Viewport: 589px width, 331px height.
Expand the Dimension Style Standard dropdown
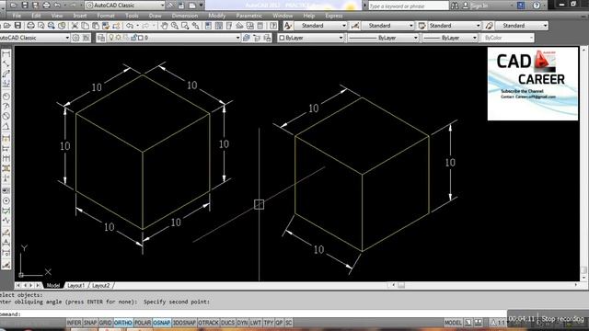coord(411,26)
